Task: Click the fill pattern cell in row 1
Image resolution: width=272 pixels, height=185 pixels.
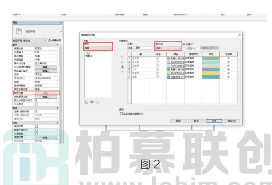Action: coord(193,58)
